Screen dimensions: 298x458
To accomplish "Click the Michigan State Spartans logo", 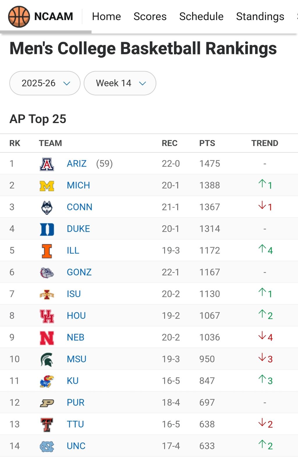I will (47, 359).
